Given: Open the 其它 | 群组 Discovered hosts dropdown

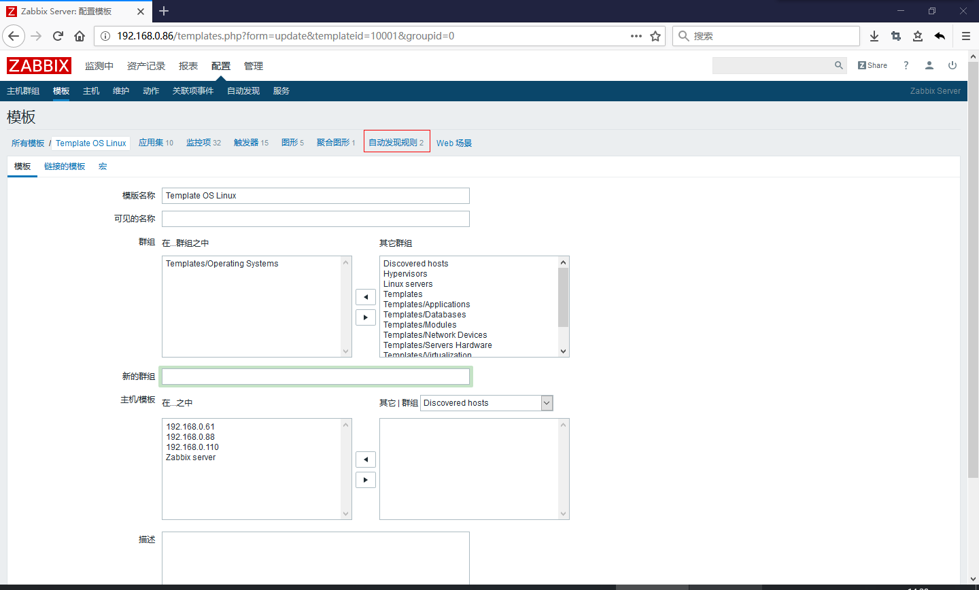Looking at the screenshot, I should (487, 403).
